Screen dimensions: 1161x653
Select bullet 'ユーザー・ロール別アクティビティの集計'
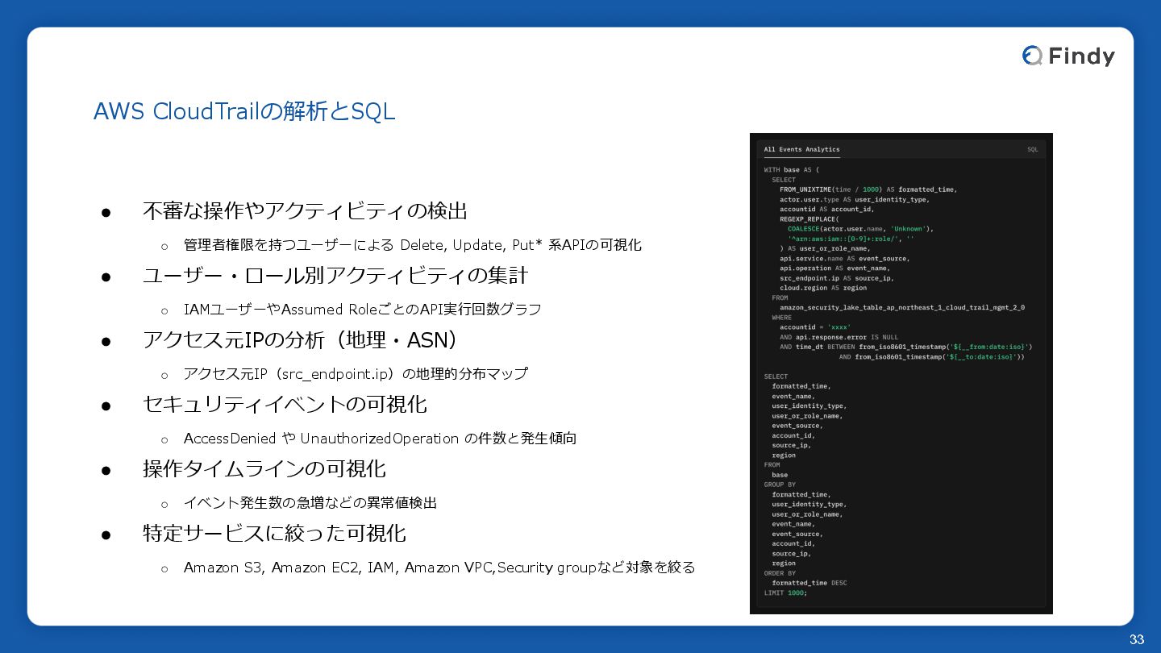coord(335,276)
